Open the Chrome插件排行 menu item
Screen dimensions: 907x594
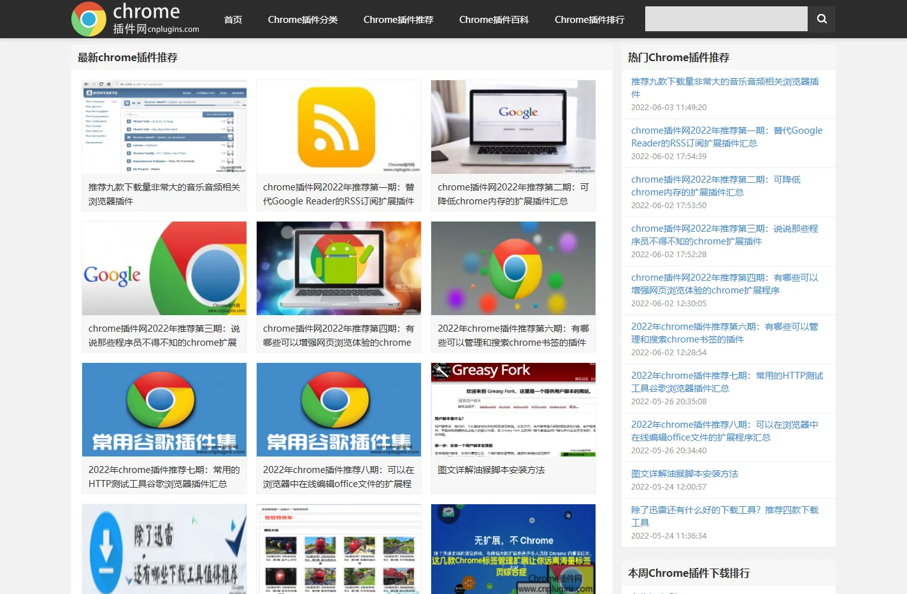pyautogui.click(x=589, y=20)
